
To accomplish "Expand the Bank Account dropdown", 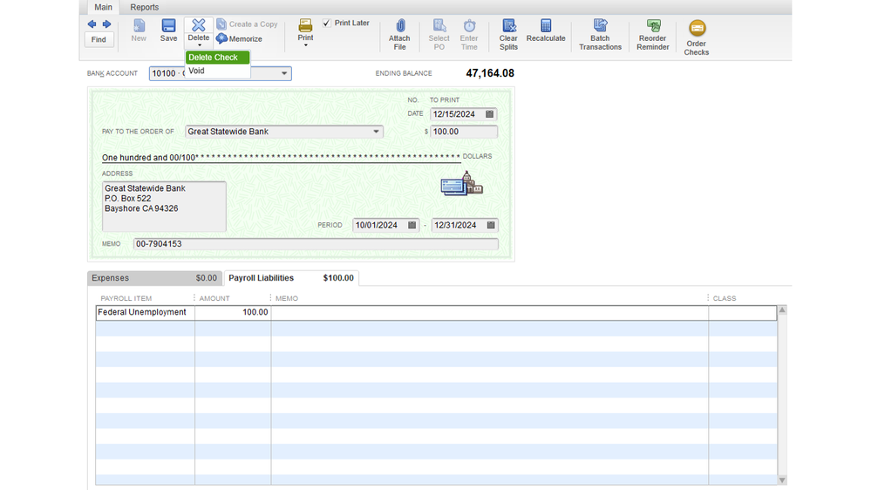I will 284,73.
